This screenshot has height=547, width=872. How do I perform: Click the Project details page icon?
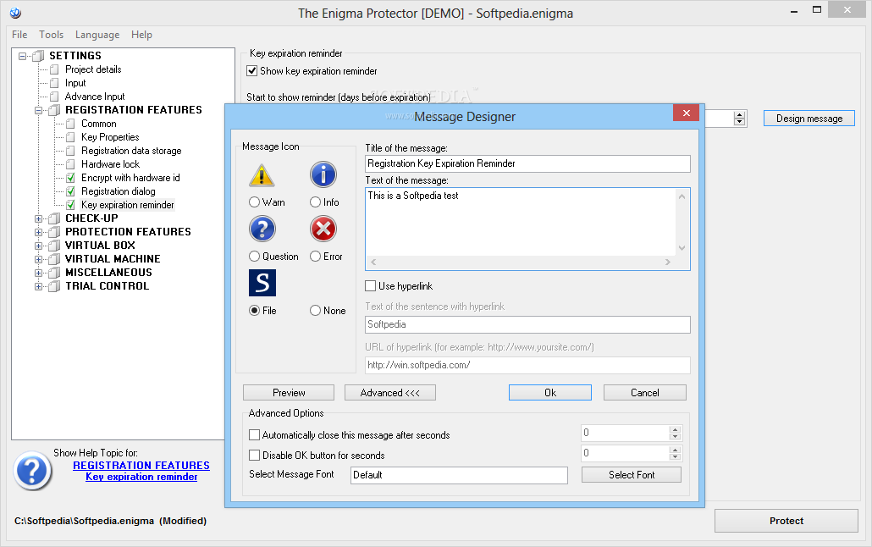click(x=54, y=69)
